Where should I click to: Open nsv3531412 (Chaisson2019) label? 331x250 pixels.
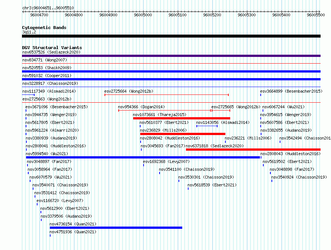pos(62,193)
